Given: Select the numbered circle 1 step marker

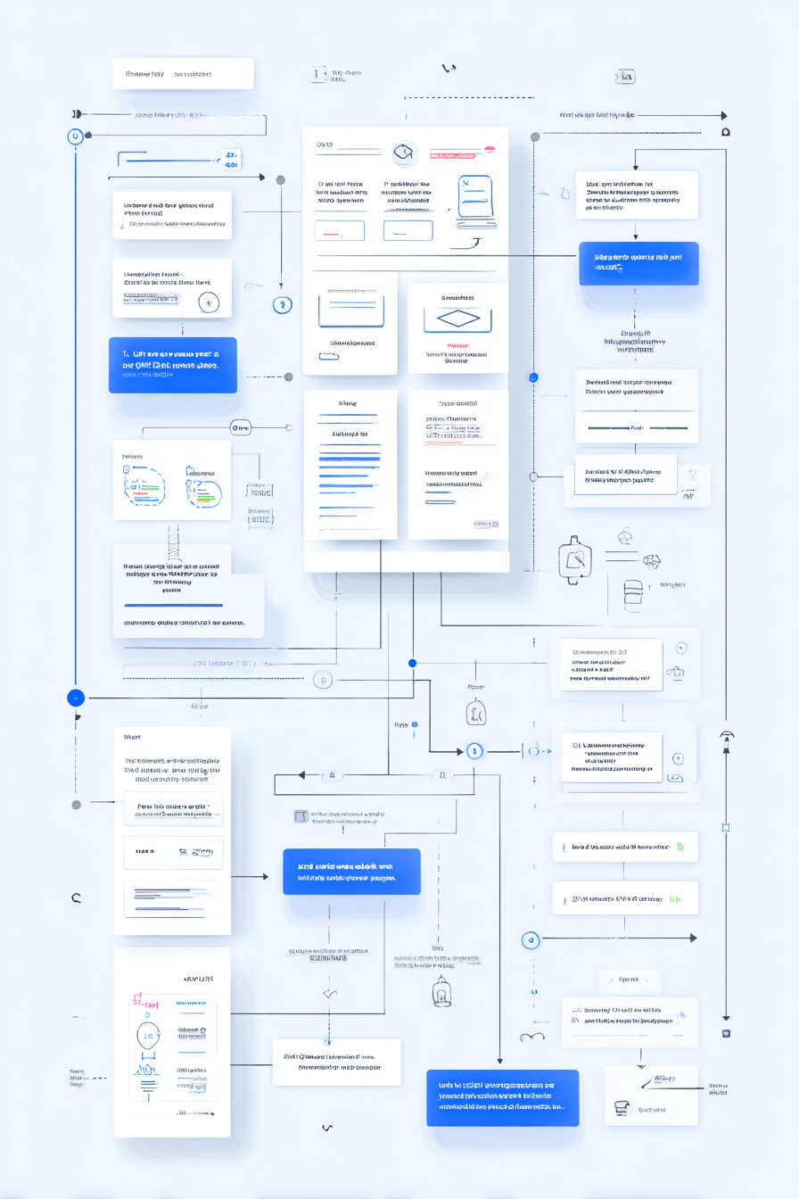Looking at the screenshot, I should pyautogui.click(x=475, y=751).
